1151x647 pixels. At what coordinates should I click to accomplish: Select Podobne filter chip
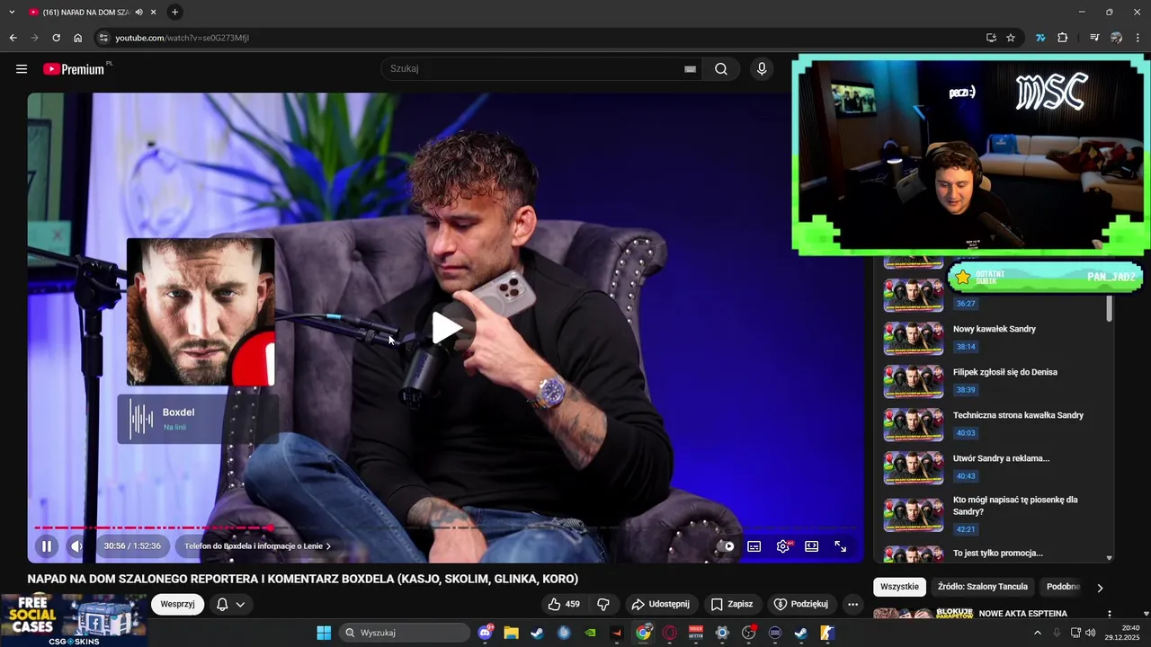click(x=1063, y=587)
